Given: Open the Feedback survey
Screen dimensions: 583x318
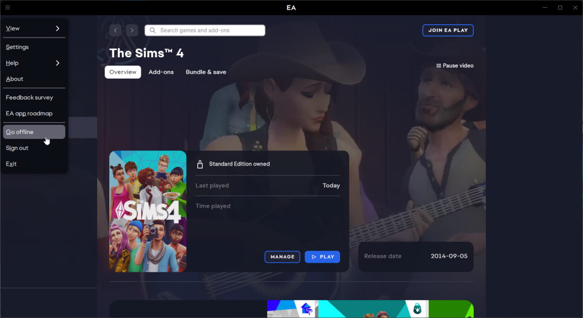Looking at the screenshot, I should [30, 98].
